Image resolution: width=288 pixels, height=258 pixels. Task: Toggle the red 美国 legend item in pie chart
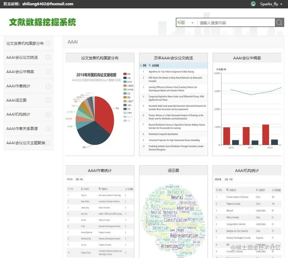127,74
